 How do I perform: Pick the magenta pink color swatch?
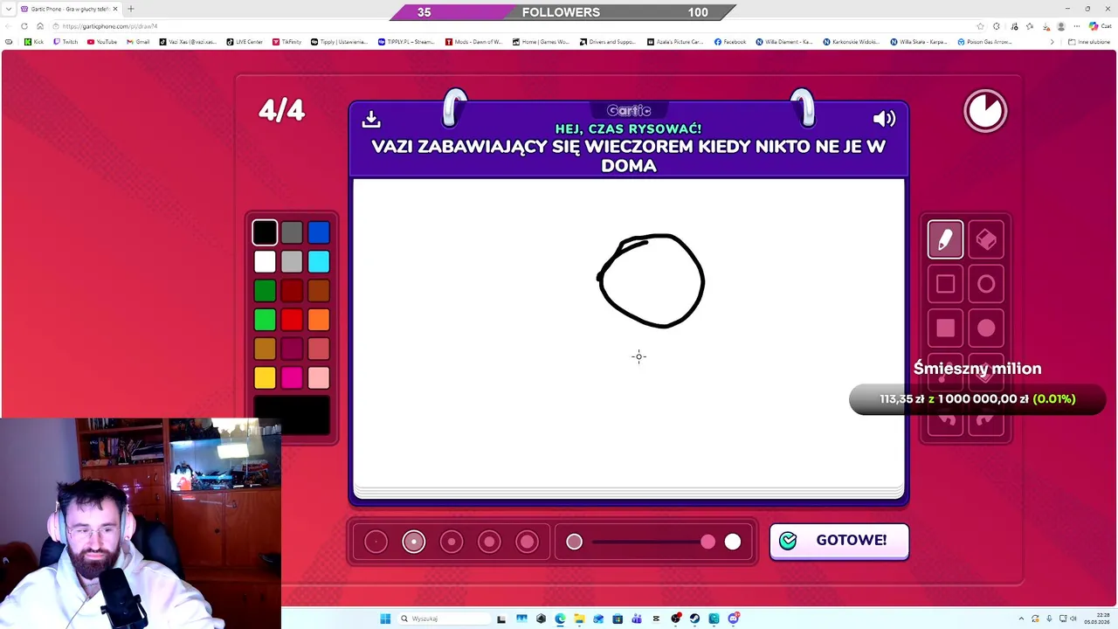(x=292, y=377)
